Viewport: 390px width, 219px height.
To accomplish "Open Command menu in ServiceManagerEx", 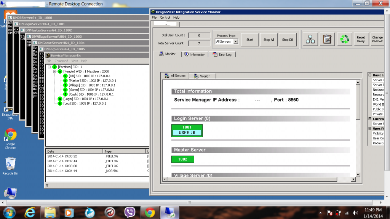I will coord(61,61).
